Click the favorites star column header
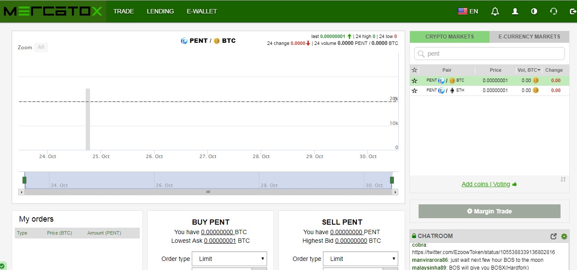577x270 pixels. [414, 70]
